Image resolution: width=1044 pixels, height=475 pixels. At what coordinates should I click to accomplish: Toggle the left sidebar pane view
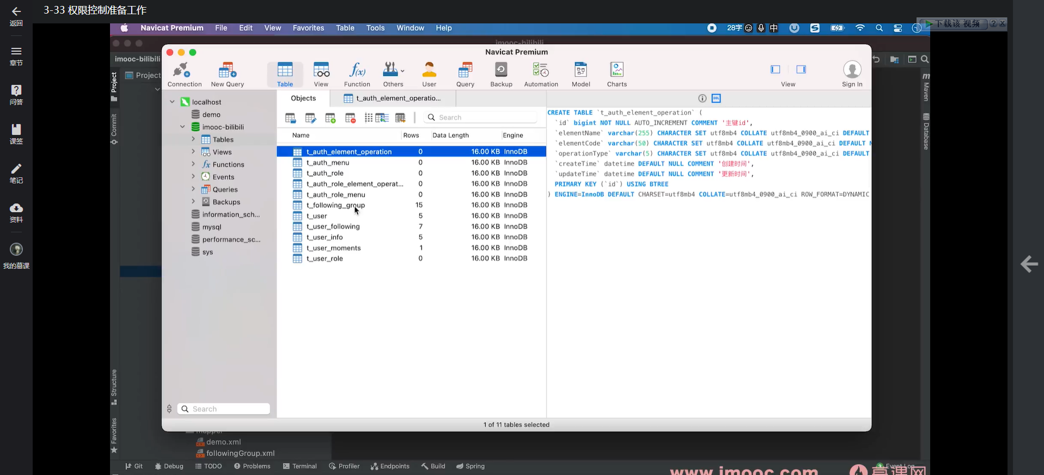pyautogui.click(x=776, y=70)
